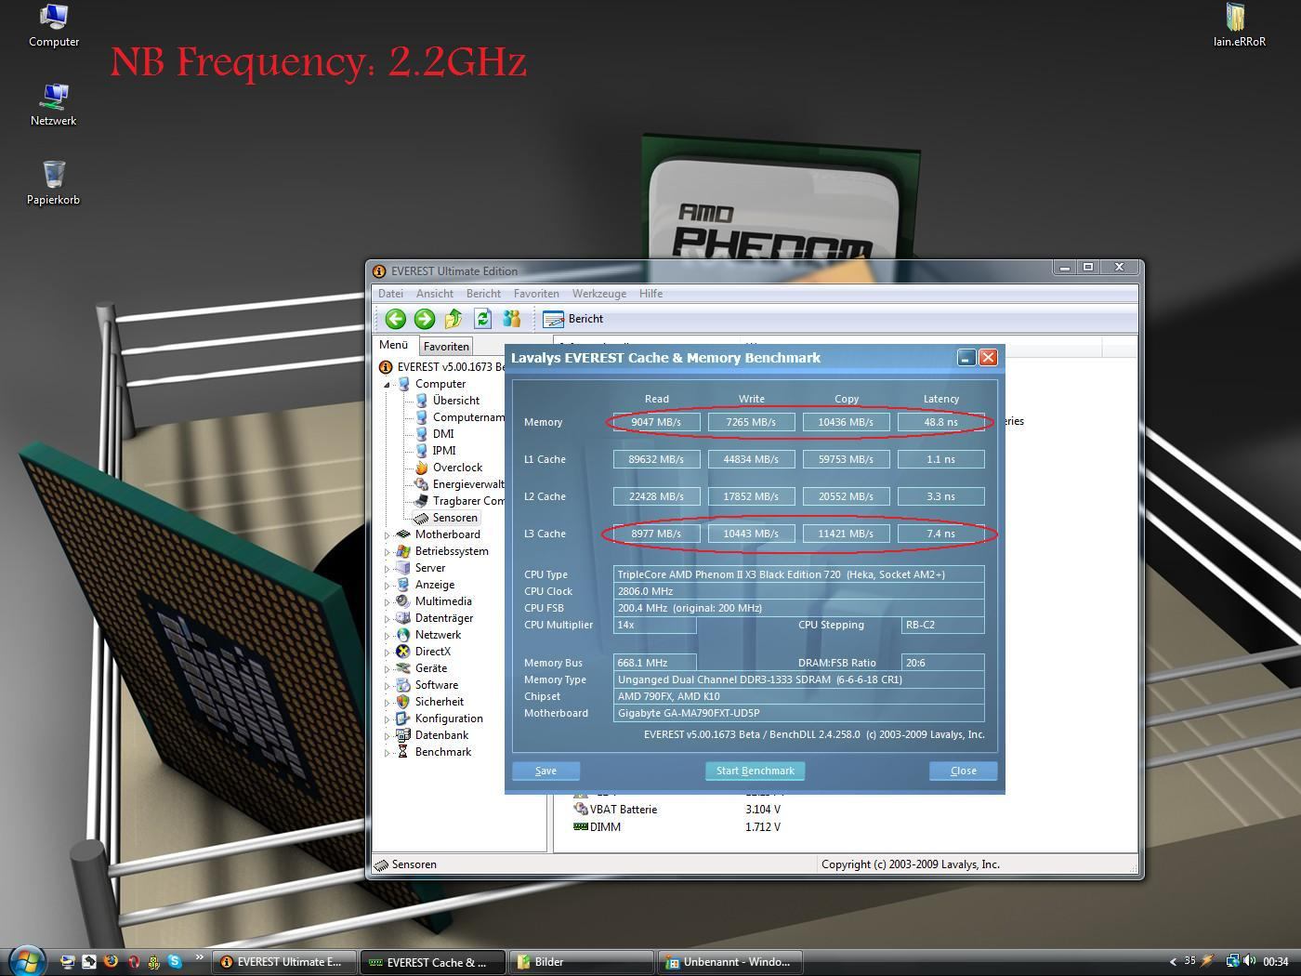Click the users icon in EVEREST toolbar

(x=511, y=319)
